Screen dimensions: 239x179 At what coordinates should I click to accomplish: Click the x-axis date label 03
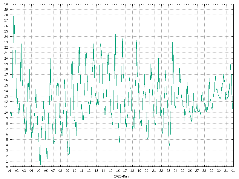point(24,171)
